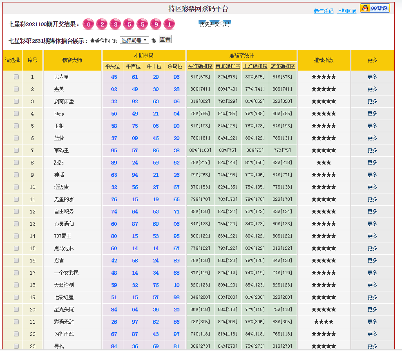Viewport: 402px width, 351px height.
Task: Sort by 头准确排序 column header
Action: 200,66
